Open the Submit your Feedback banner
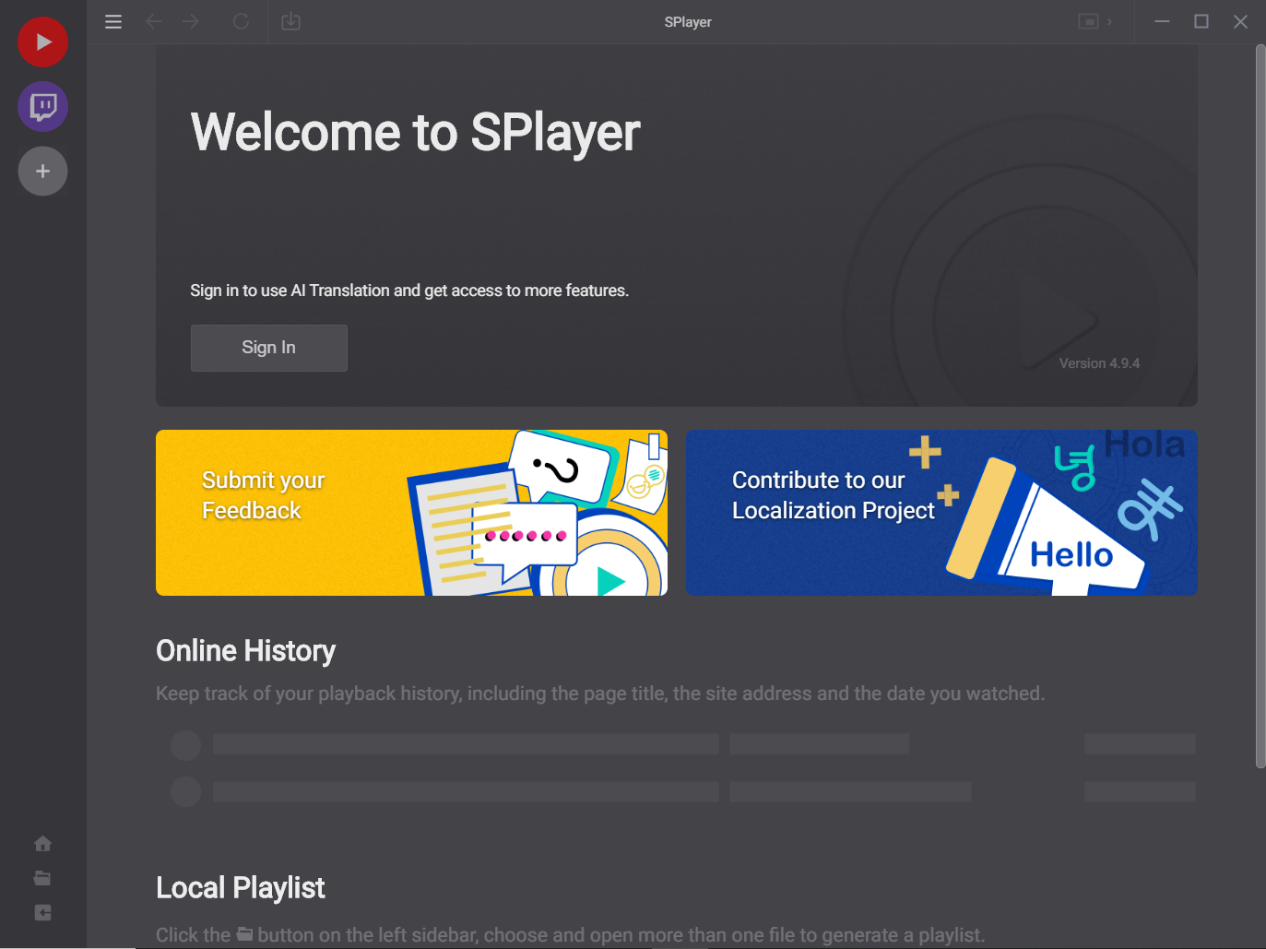 pyautogui.click(x=411, y=513)
